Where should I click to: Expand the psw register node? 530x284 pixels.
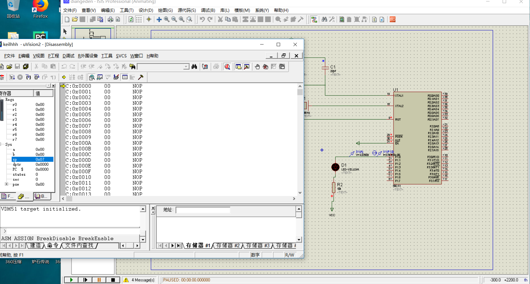(6, 184)
